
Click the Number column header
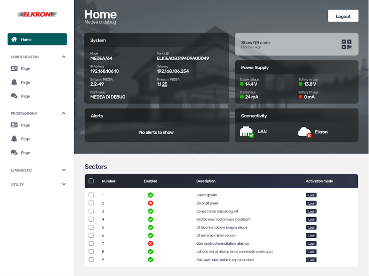tap(109, 181)
